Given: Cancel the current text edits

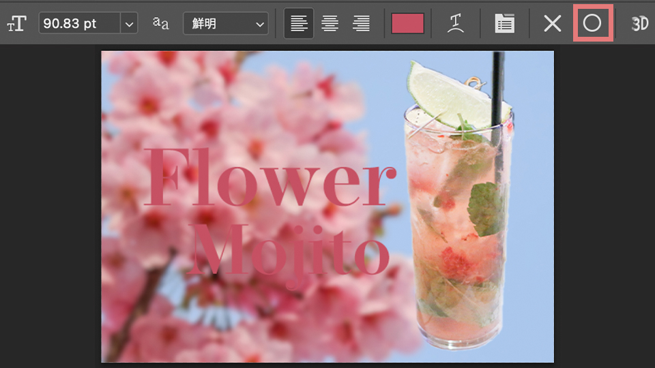Looking at the screenshot, I should [x=552, y=24].
